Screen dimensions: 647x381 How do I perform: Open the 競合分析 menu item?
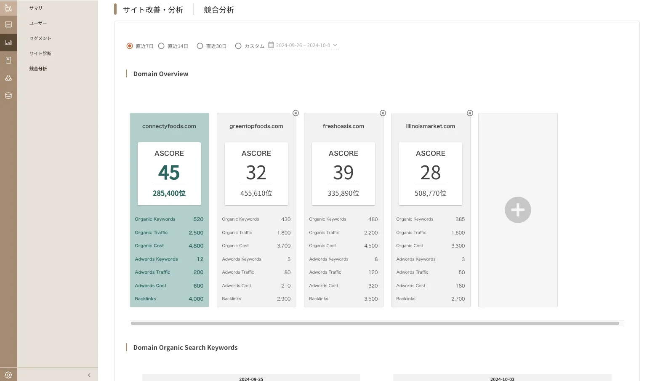tap(38, 69)
